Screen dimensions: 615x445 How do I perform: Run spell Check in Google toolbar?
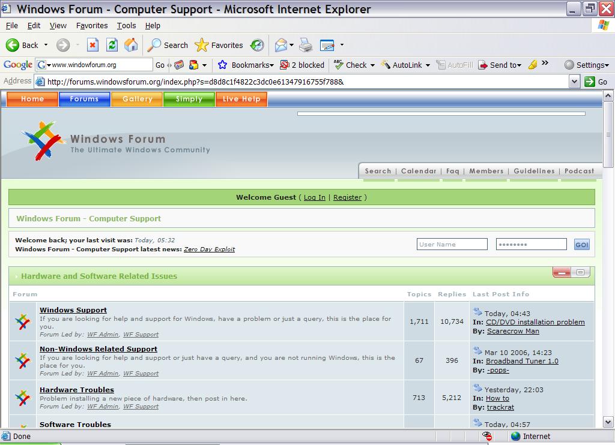[350, 65]
